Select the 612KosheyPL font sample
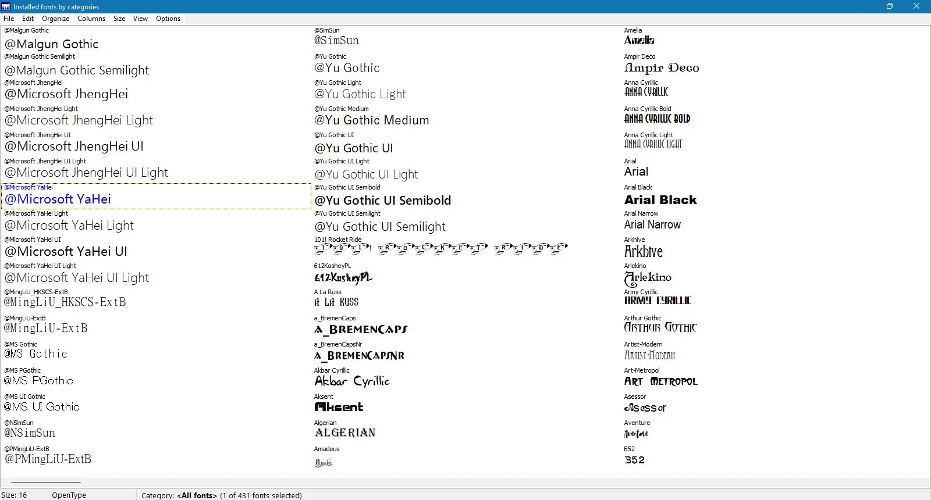 (x=343, y=278)
